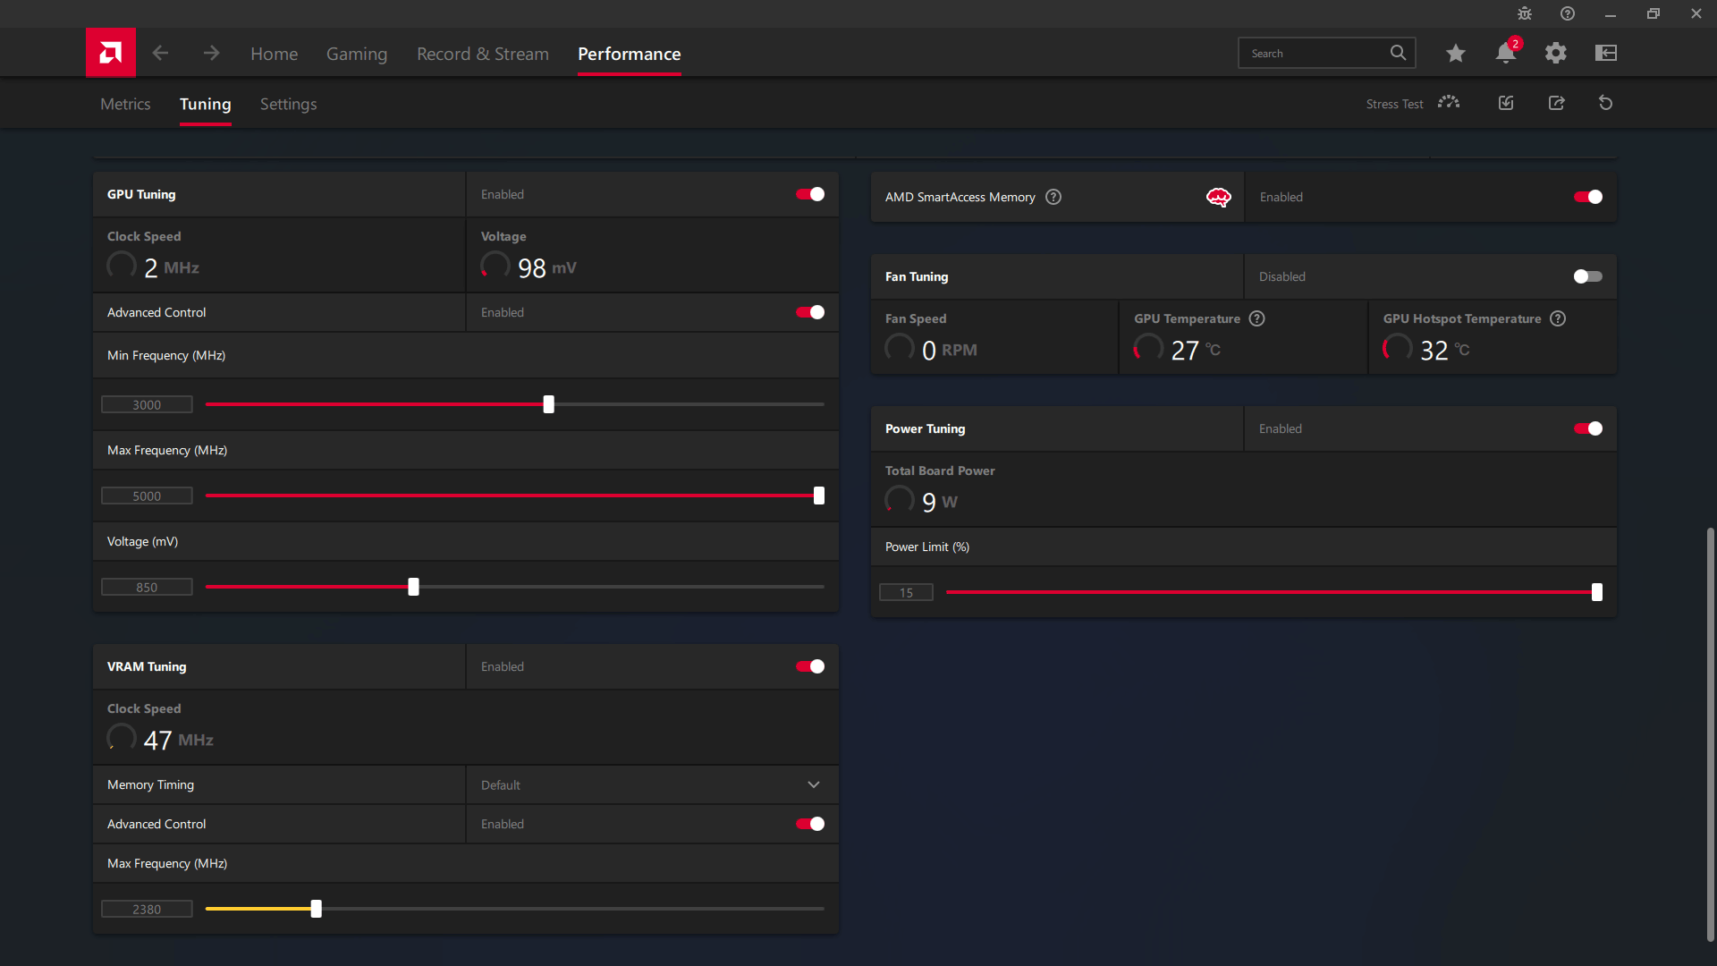Disable Power Tuning toggle
Screen dimensions: 1717x966
pos(1588,428)
